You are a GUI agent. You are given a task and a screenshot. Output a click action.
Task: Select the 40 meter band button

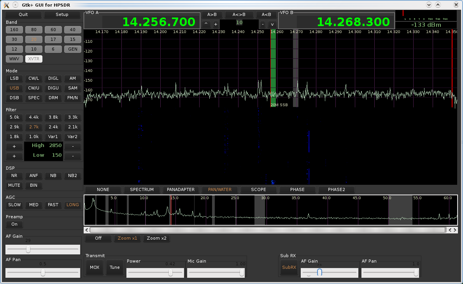[x=73, y=30]
